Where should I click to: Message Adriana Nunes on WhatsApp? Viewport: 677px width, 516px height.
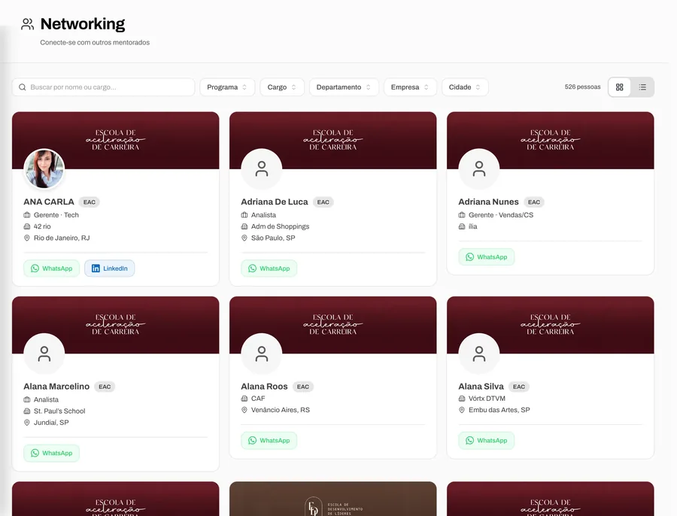tap(487, 257)
